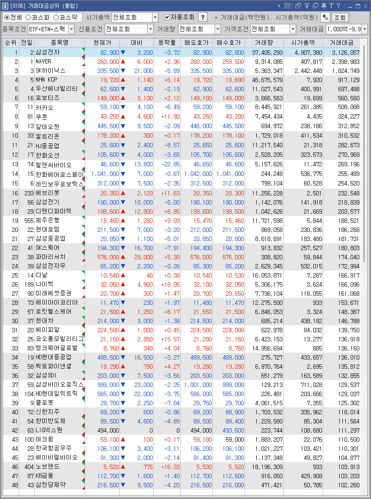371x499 pixels.
Task: Select stock name NAVER
Action: (43, 61)
